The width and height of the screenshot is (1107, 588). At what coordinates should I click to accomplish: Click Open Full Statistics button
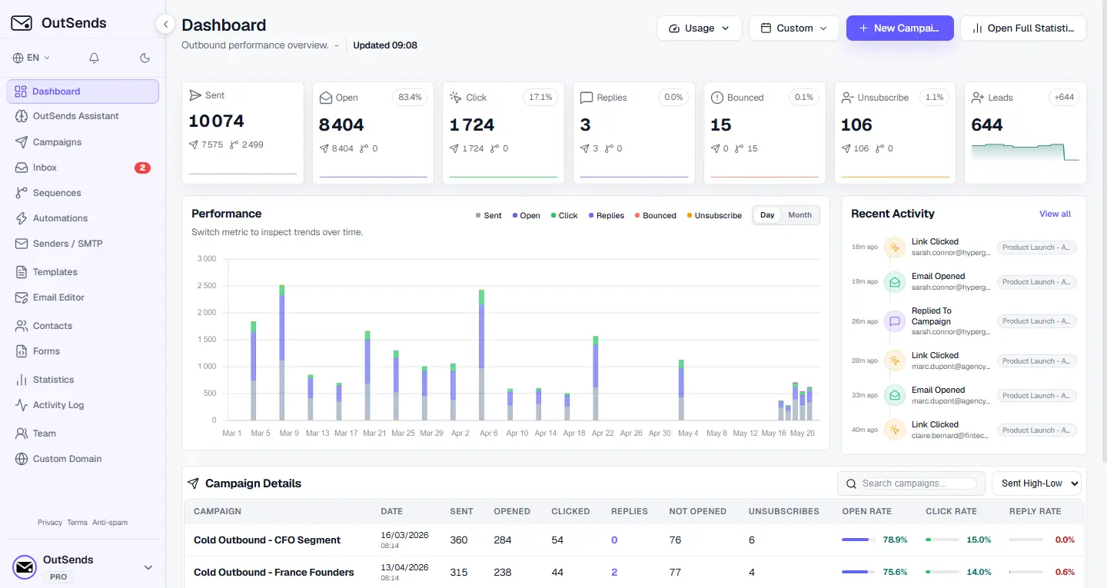click(1022, 28)
